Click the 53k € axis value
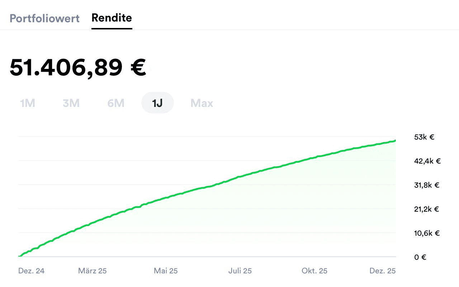 [423, 137]
